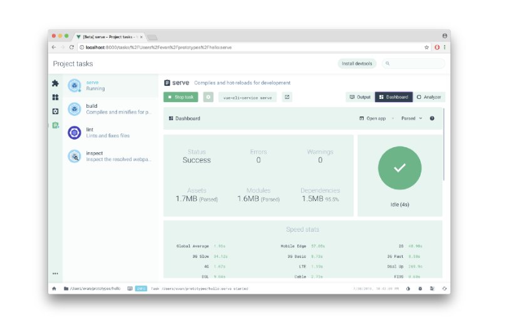Image resolution: width=519 pixels, height=320 pixels.
Task: Click the browser forward arrow
Action: (63, 48)
